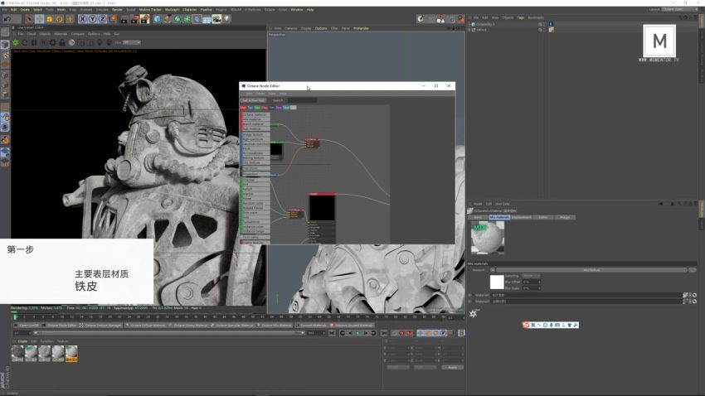The height and width of the screenshot is (396, 705).
Task: Add a Light object
Action: pyautogui.click(x=226, y=19)
